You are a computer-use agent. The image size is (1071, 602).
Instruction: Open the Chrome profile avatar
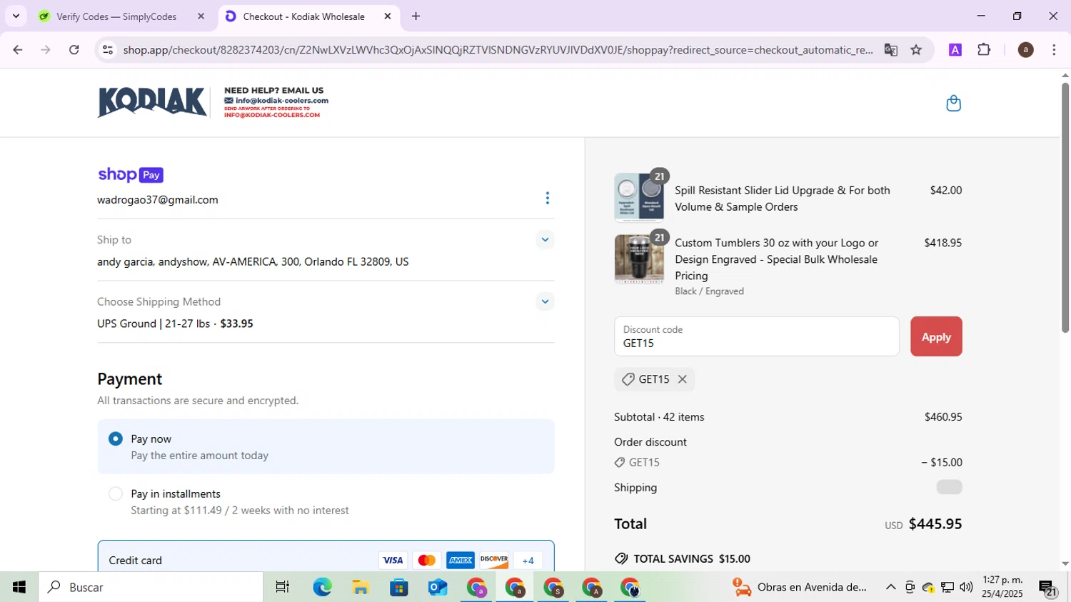coord(1025,50)
